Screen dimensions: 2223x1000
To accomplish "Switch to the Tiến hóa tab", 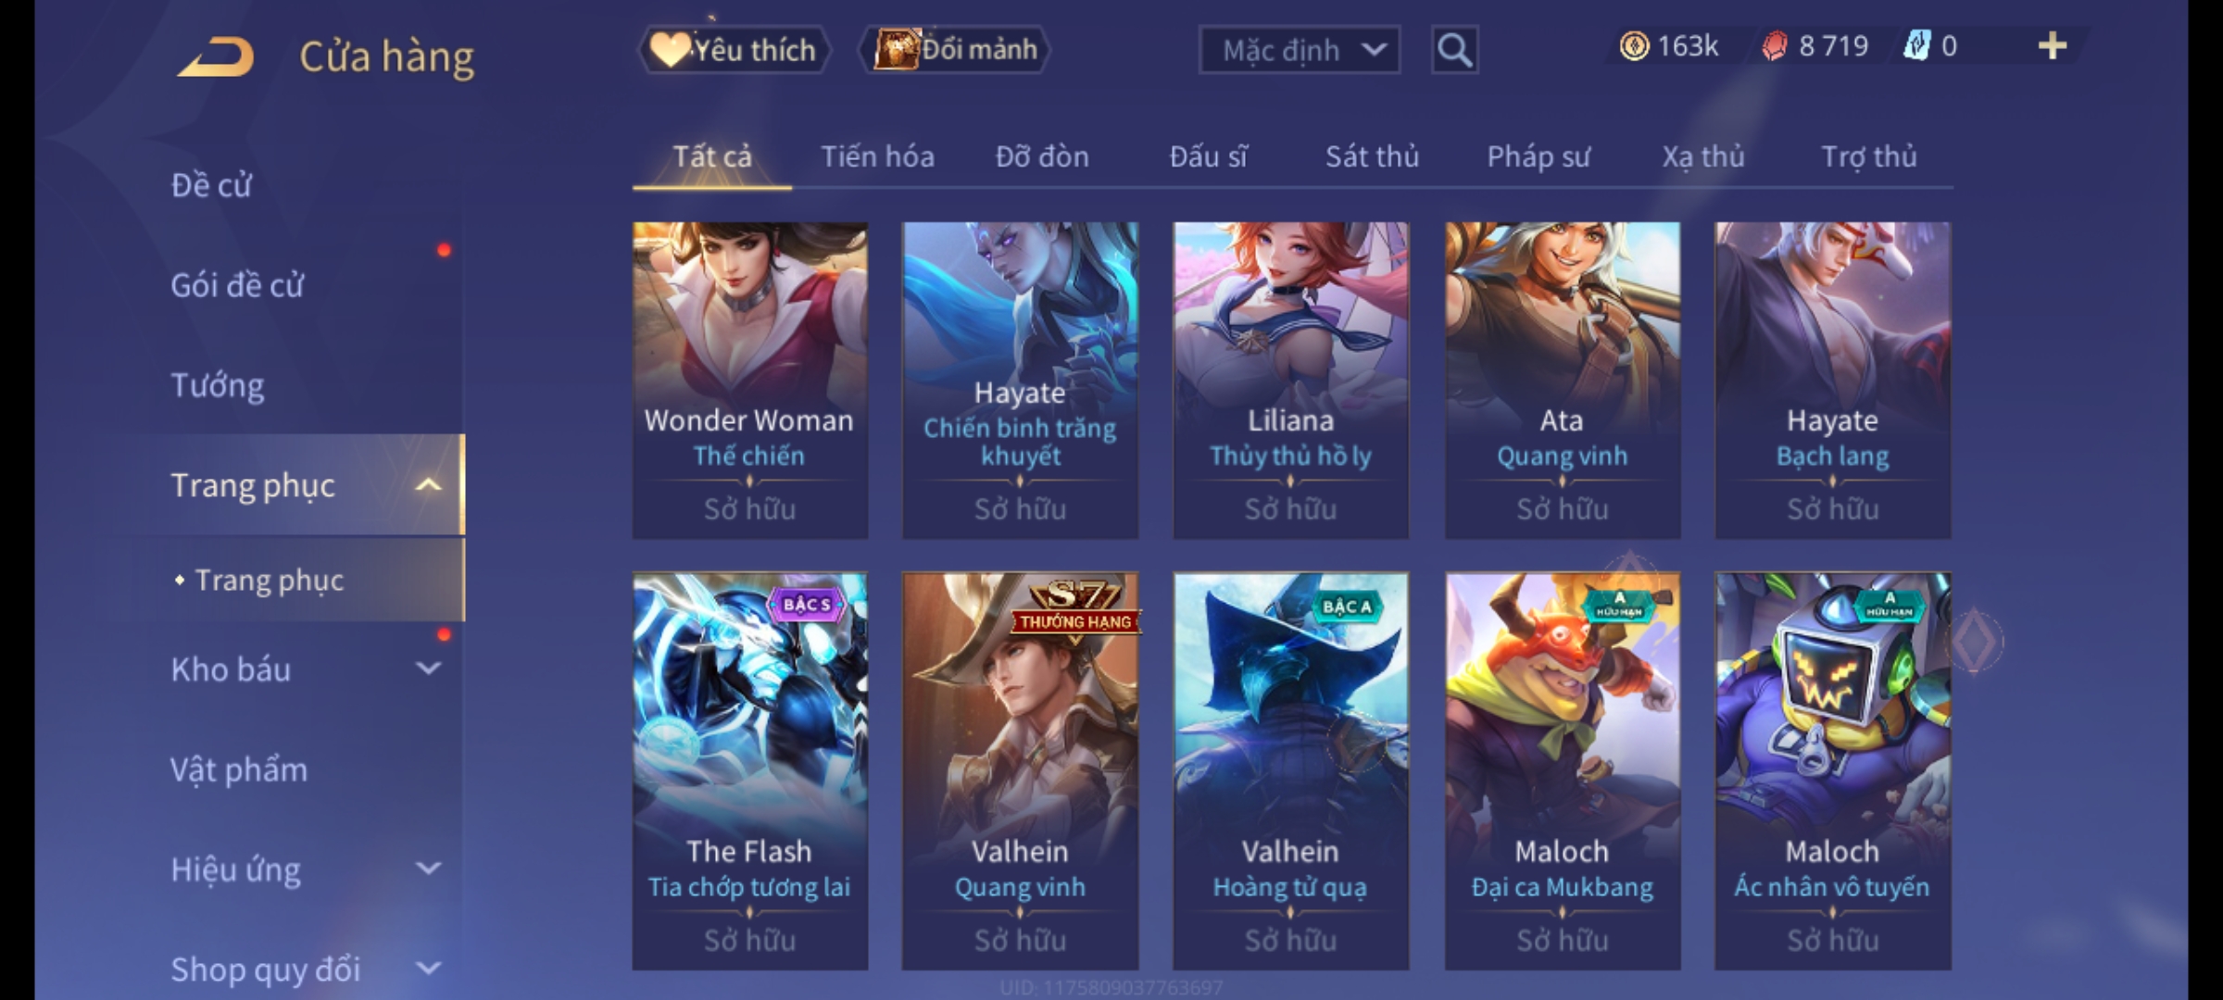I will click(x=877, y=156).
